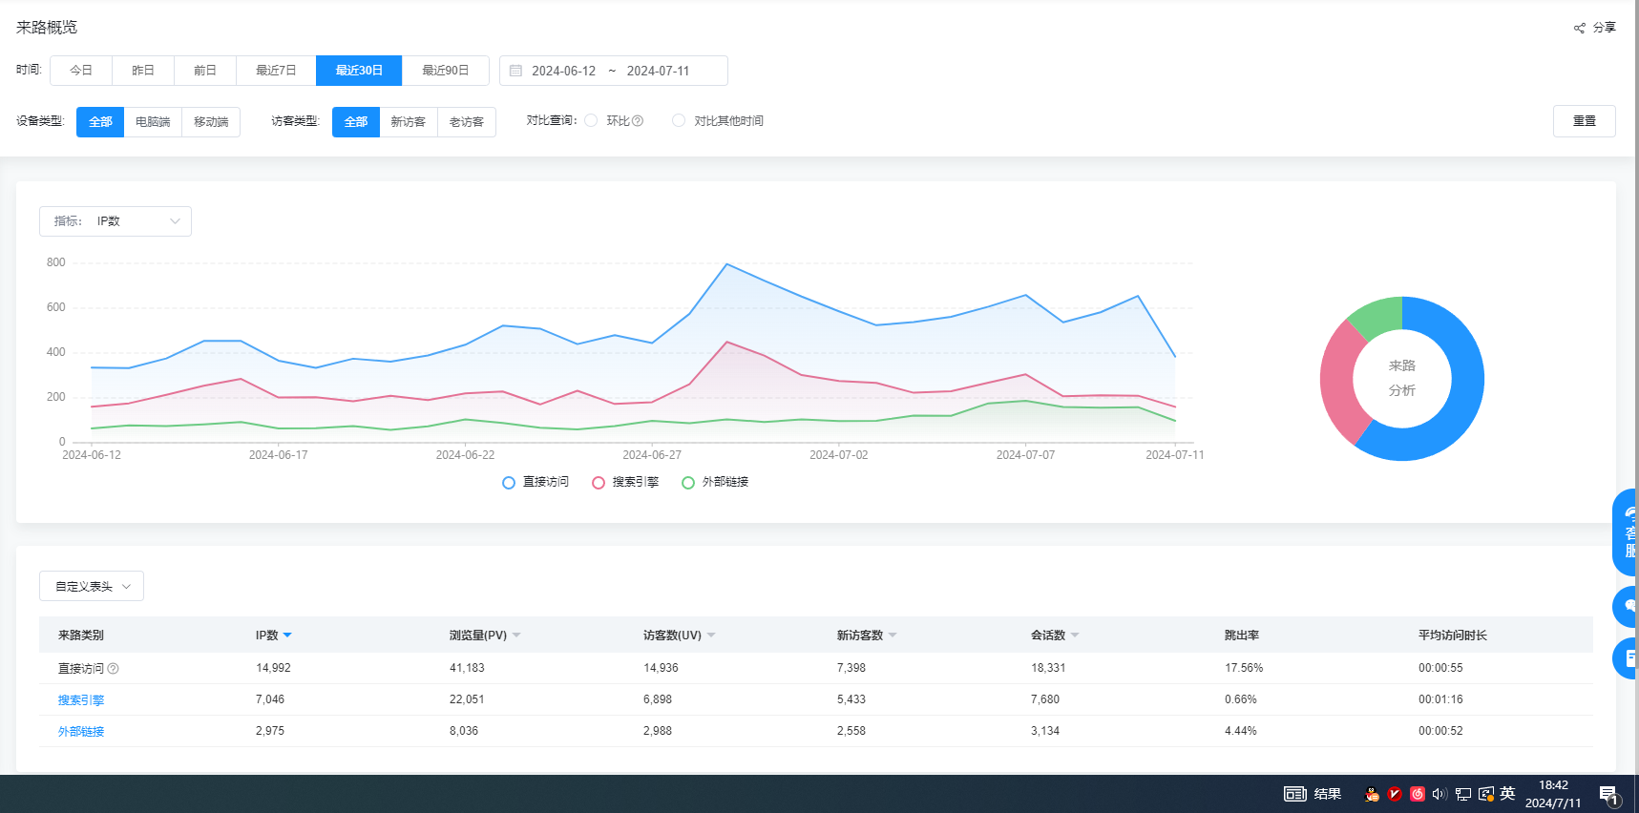Open the chat bubble floating button

[1626, 607]
